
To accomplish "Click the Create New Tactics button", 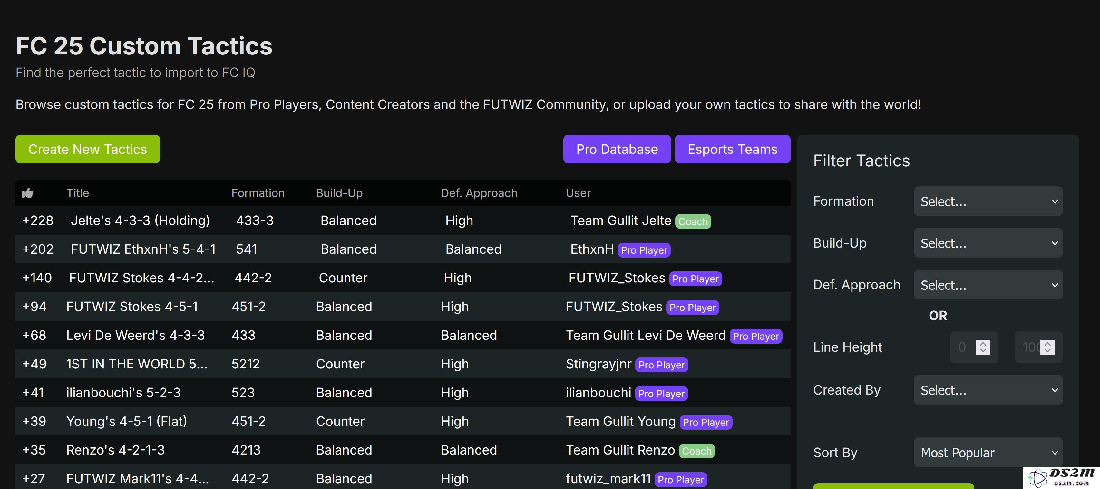I will coord(88,149).
